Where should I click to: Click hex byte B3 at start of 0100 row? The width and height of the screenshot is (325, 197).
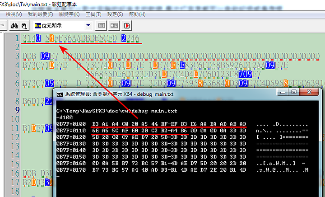[x=95, y=124]
